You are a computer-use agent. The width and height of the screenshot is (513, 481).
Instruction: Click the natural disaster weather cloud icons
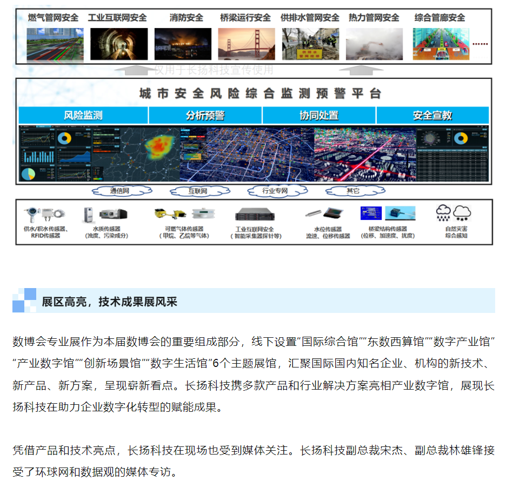click(453, 213)
